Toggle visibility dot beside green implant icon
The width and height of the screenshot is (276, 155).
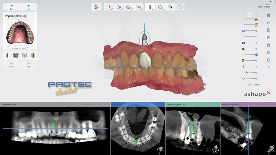[x=256, y=67]
